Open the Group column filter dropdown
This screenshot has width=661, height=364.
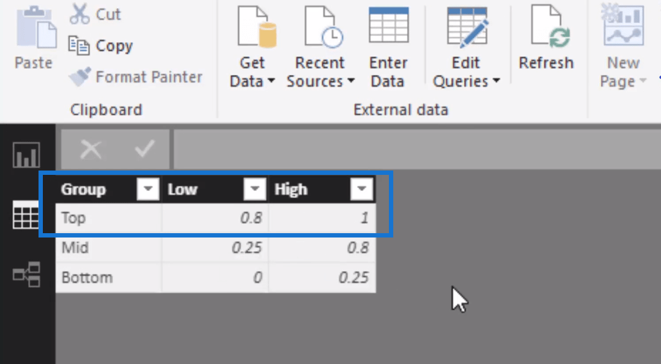tap(147, 190)
